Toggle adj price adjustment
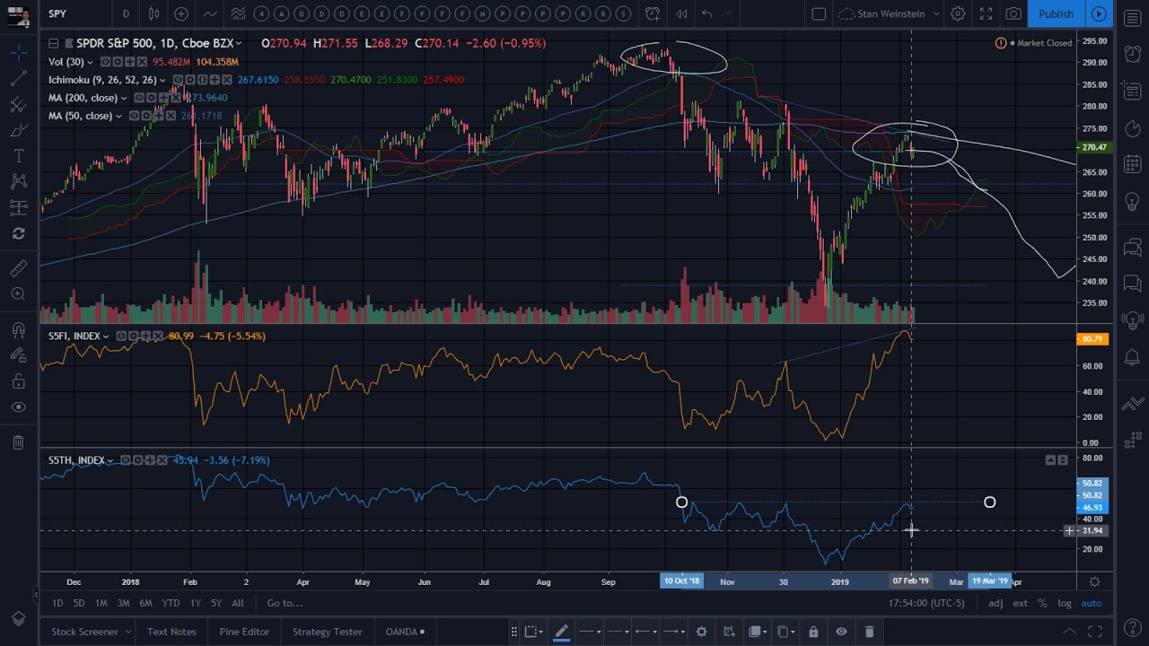1149x646 pixels. tap(996, 603)
